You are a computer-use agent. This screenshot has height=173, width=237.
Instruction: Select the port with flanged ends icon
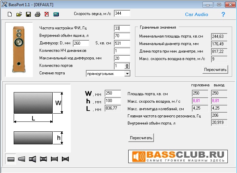[54, 159]
